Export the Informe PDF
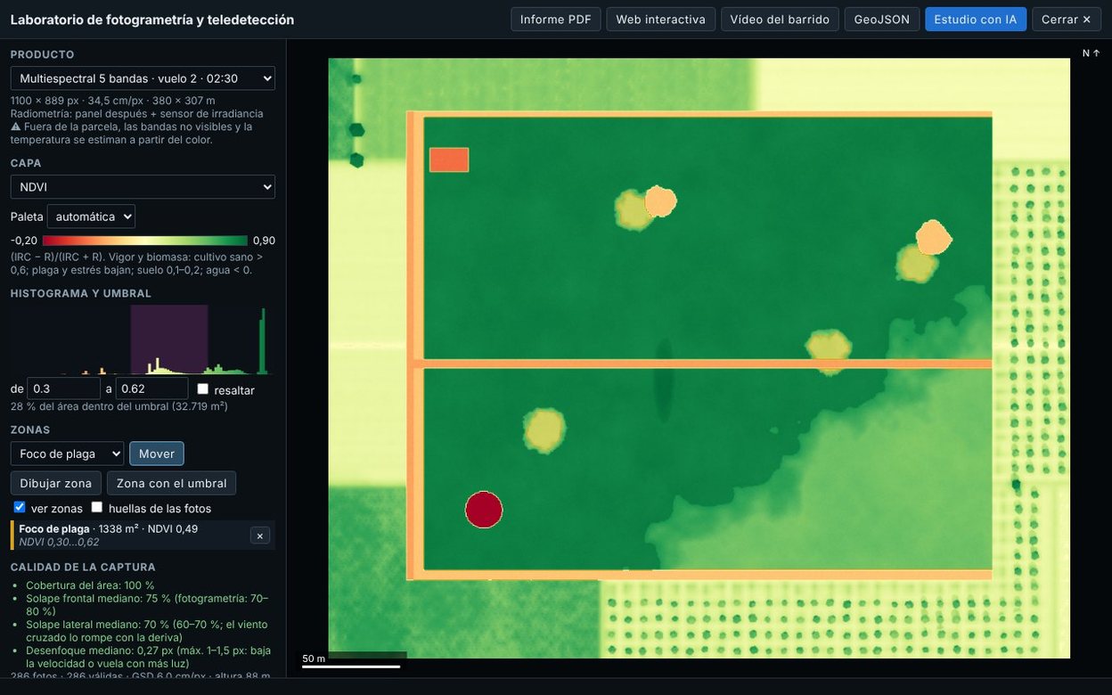Viewport: 1112px width, 695px height. pos(556,20)
